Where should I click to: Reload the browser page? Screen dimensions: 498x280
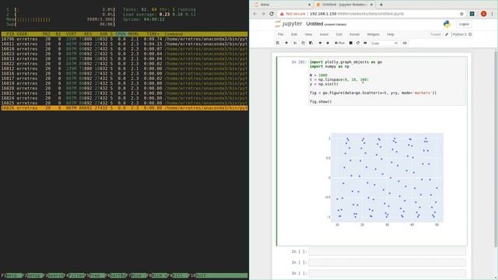pyautogui.click(x=272, y=14)
